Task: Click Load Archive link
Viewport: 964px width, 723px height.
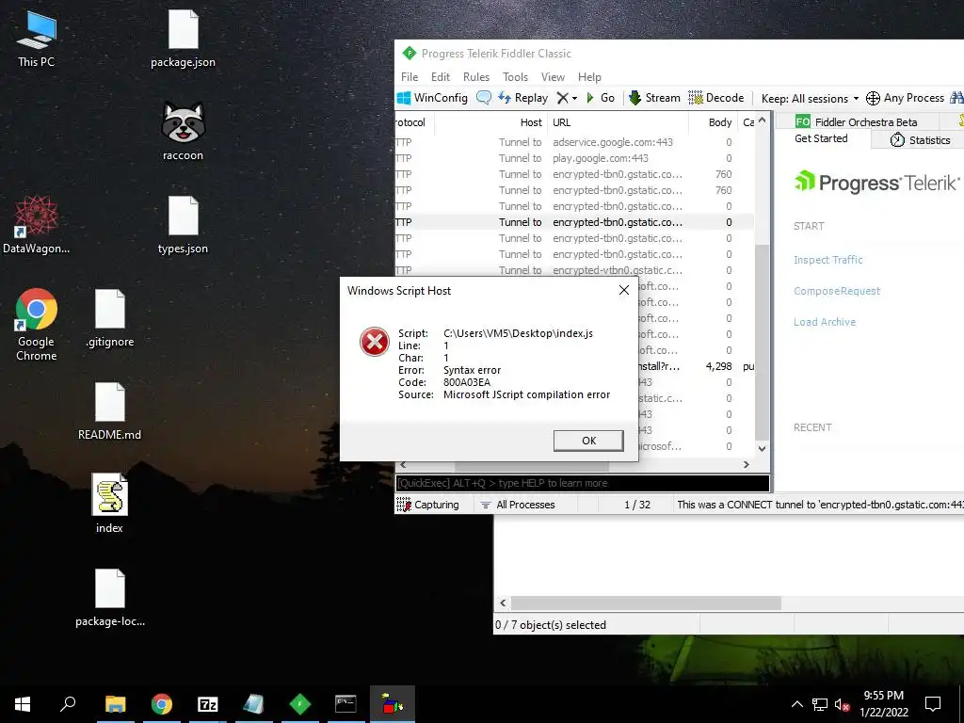Action: click(x=825, y=322)
